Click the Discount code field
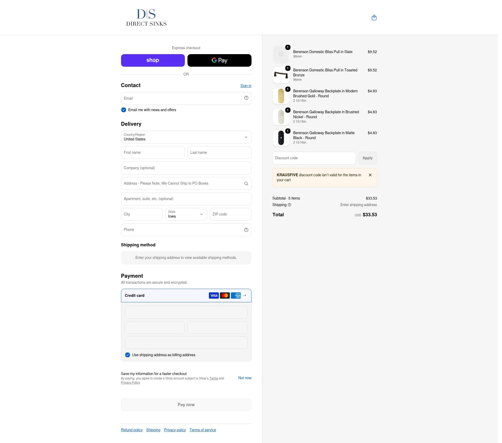 (314, 158)
